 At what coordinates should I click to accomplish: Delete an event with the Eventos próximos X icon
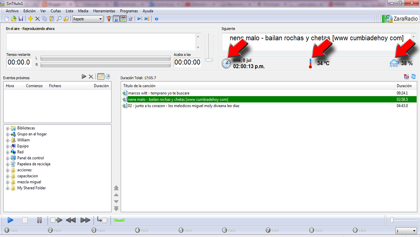pos(91,77)
